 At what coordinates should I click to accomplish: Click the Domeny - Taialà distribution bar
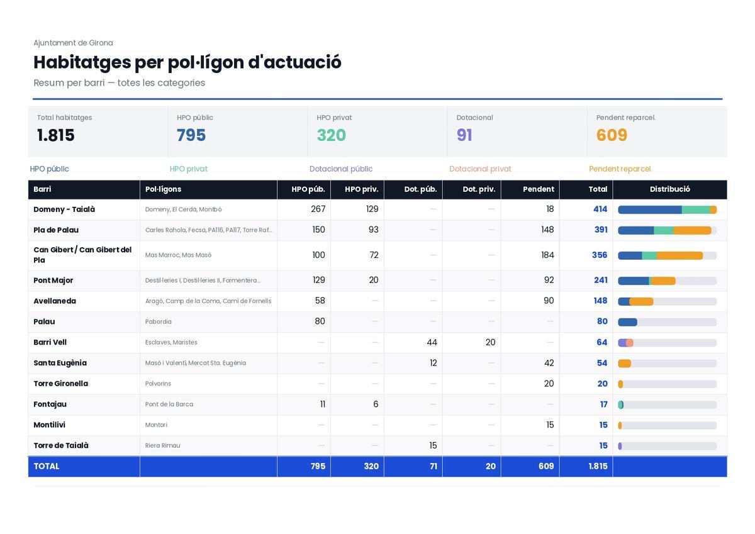668,210
